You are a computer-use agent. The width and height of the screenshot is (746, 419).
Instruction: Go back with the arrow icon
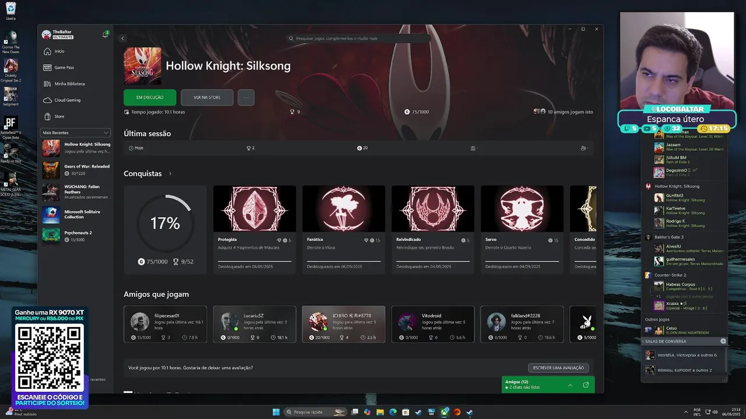point(122,38)
